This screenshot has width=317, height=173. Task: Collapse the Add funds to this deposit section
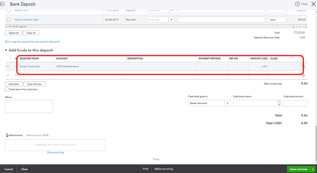click(x=6, y=50)
